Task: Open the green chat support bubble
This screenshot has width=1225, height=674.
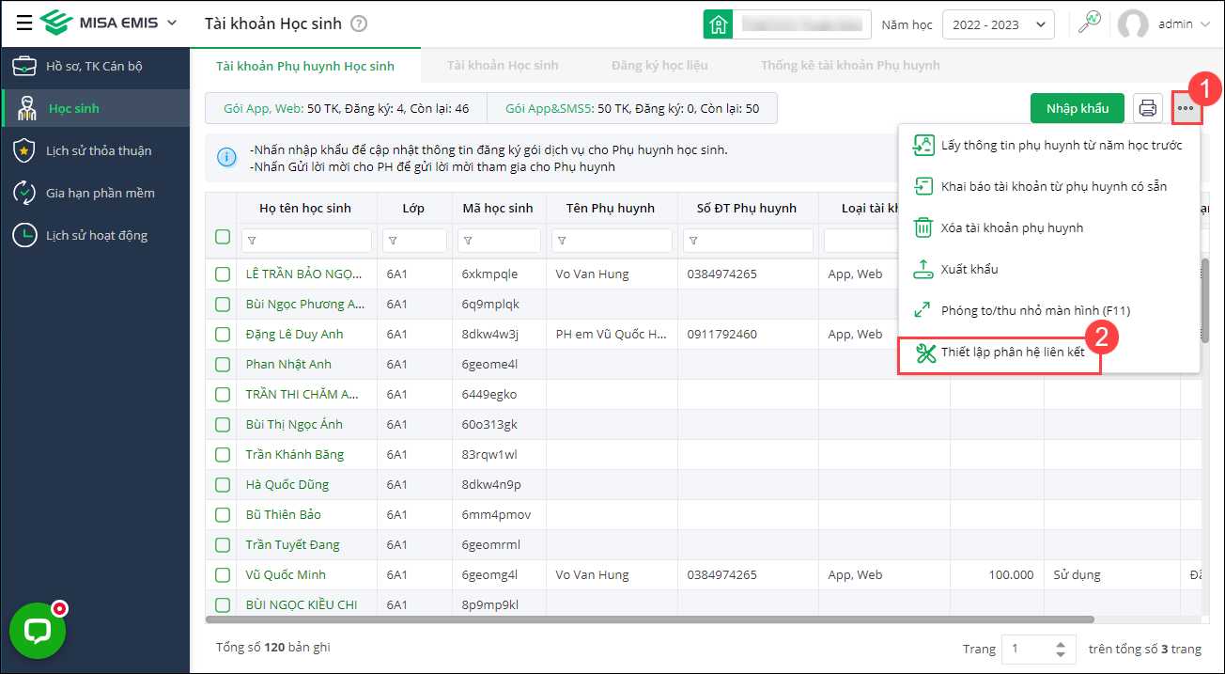Action: pos(38,631)
